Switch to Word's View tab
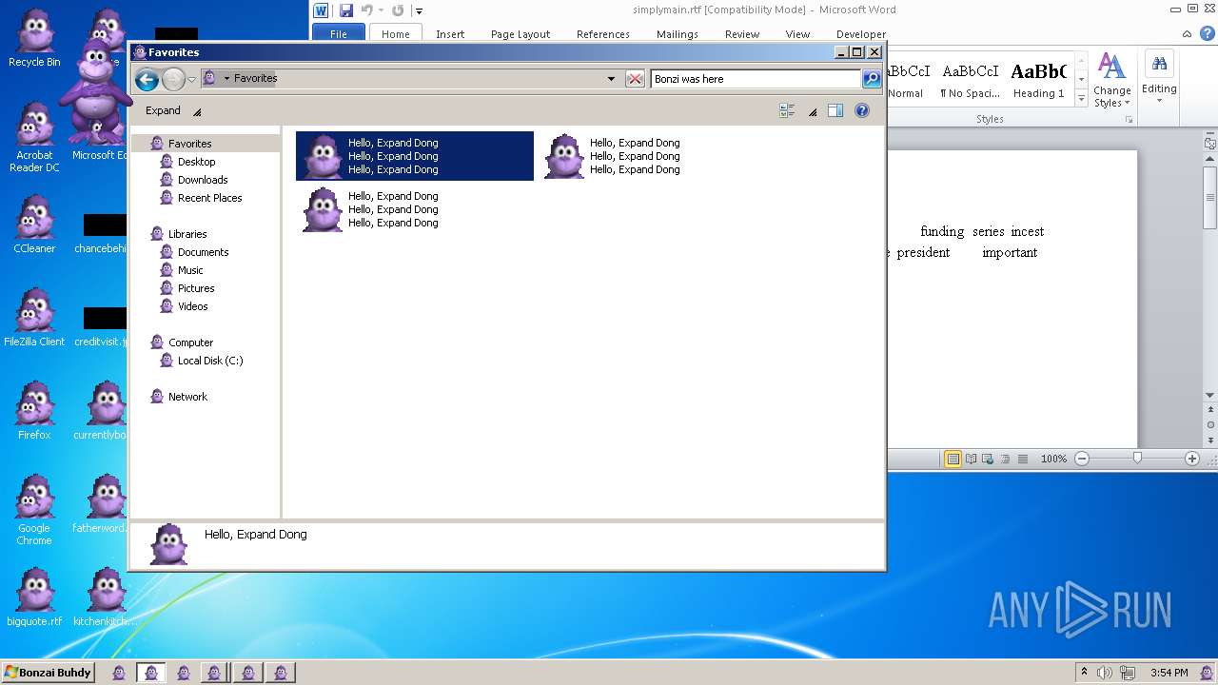 coord(797,34)
